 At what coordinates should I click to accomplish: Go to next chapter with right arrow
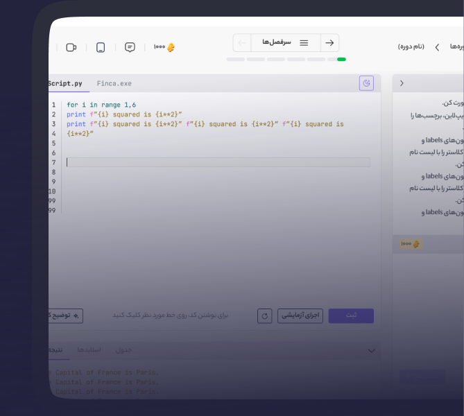pos(329,43)
